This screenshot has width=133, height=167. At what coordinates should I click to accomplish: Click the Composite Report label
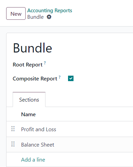click(x=35, y=79)
